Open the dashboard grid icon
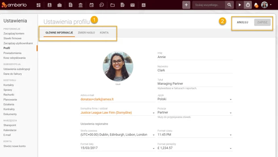This screenshot has width=278, height=157. [x=38, y=5]
